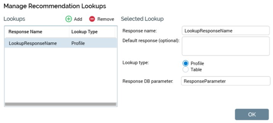Focus the Response name input field

(x=225, y=31)
